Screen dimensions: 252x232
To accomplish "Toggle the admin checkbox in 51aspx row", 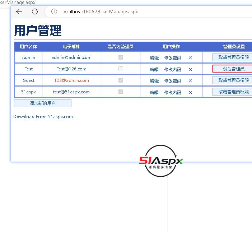I will pyautogui.click(x=121, y=92).
